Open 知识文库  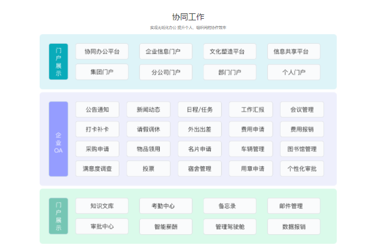pos(102,206)
